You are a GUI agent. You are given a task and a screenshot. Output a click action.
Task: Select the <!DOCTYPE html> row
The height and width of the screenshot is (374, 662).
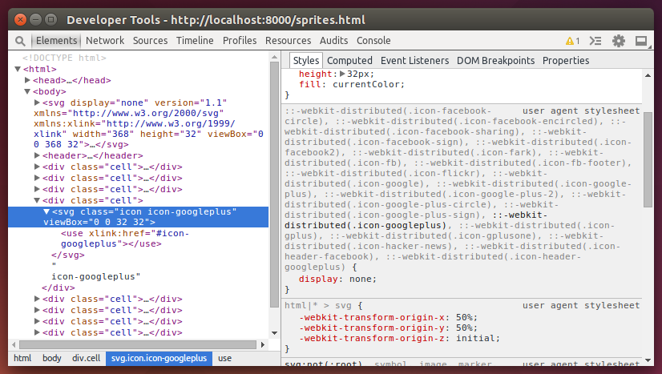tap(64, 58)
